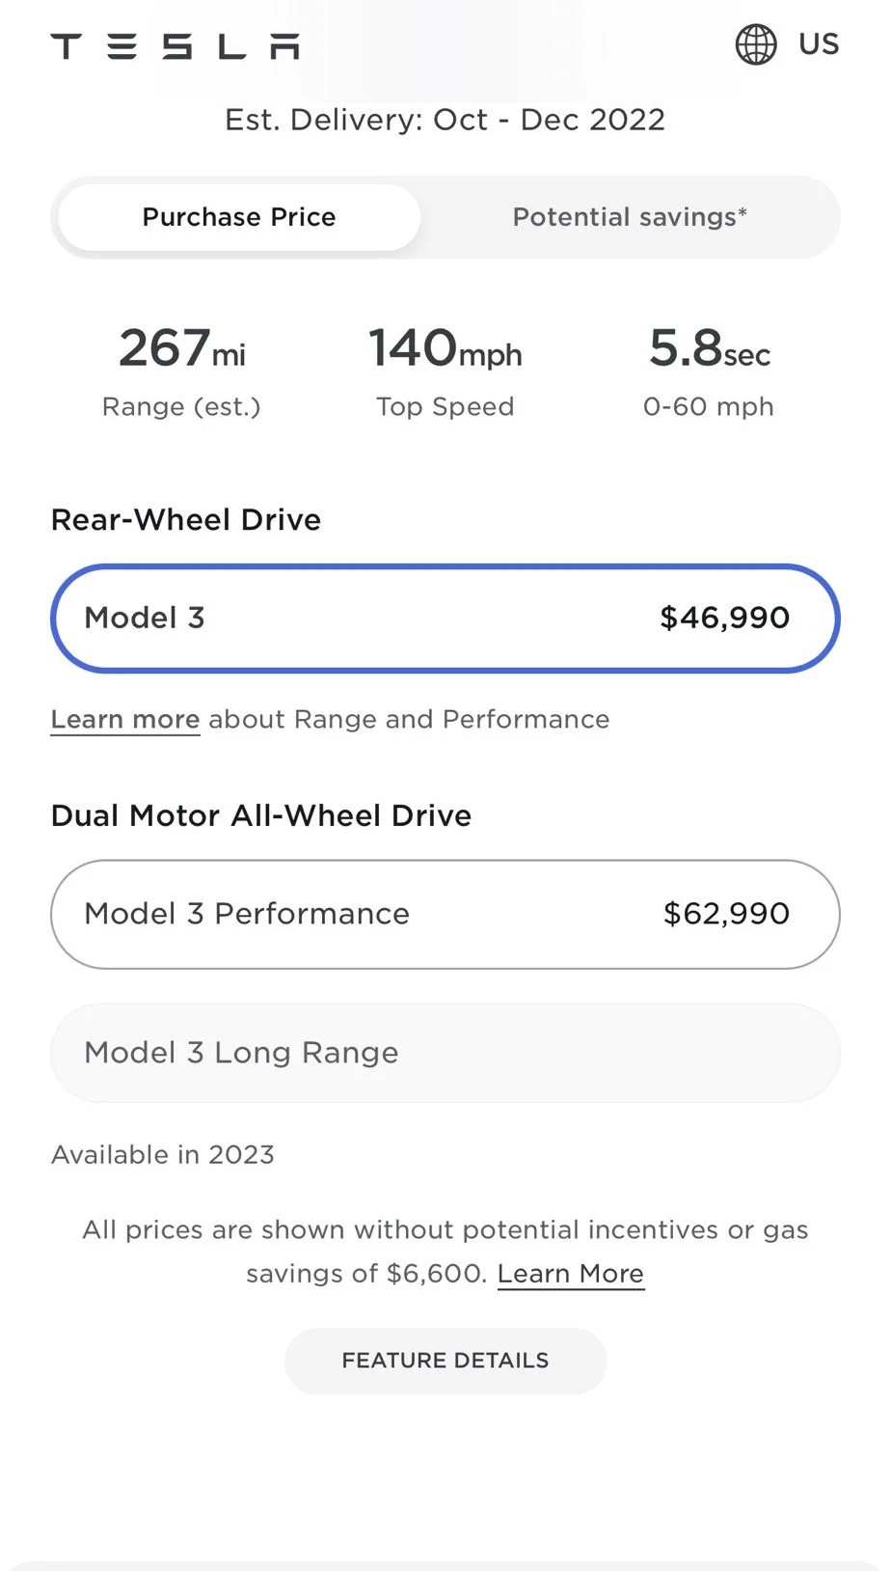891x1571 pixels.
Task: Select the Model 3 Rear-Wheel Drive option
Action: pyautogui.click(x=445, y=619)
